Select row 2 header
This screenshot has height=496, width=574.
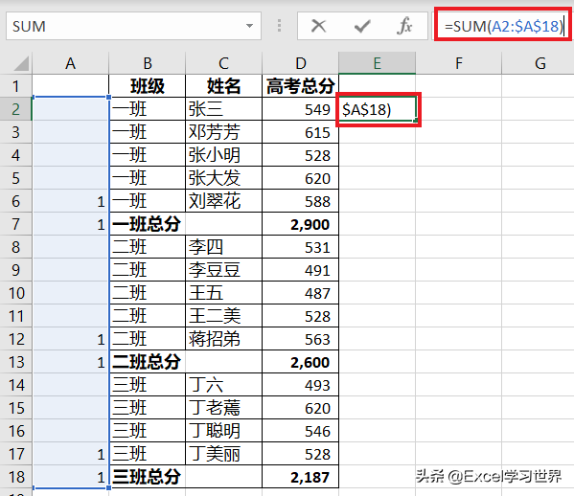click(15, 109)
